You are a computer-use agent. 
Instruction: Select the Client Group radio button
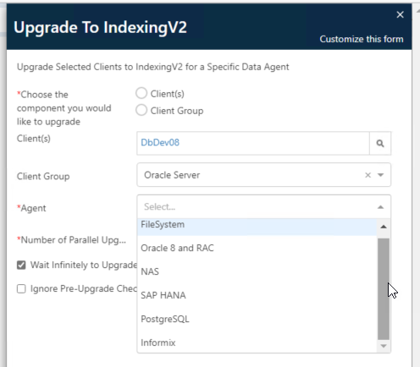click(141, 110)
